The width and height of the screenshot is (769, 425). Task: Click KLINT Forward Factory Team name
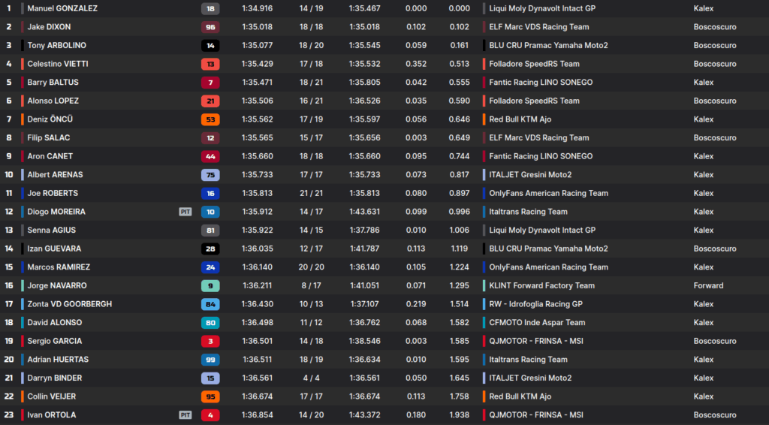click(541, 285)
